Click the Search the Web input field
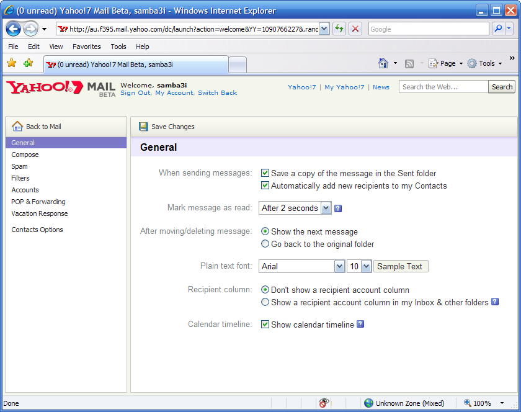The image size is (521, 412). coord(443,87)
